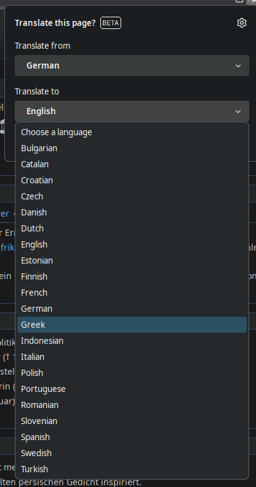256x487 pixels.
Task: Click the highlighted Greek option
Action: pos(132,325)
